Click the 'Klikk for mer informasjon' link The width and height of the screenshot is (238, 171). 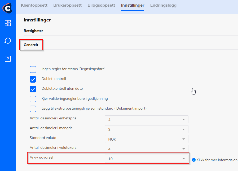click(217, 160)
